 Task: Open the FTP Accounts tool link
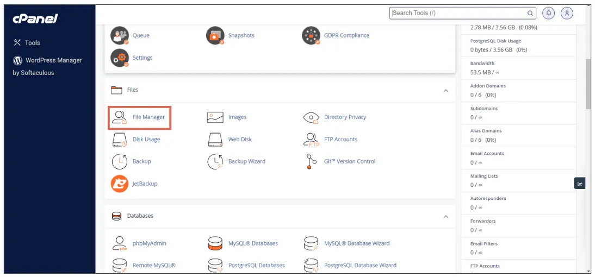coord(341,140)
